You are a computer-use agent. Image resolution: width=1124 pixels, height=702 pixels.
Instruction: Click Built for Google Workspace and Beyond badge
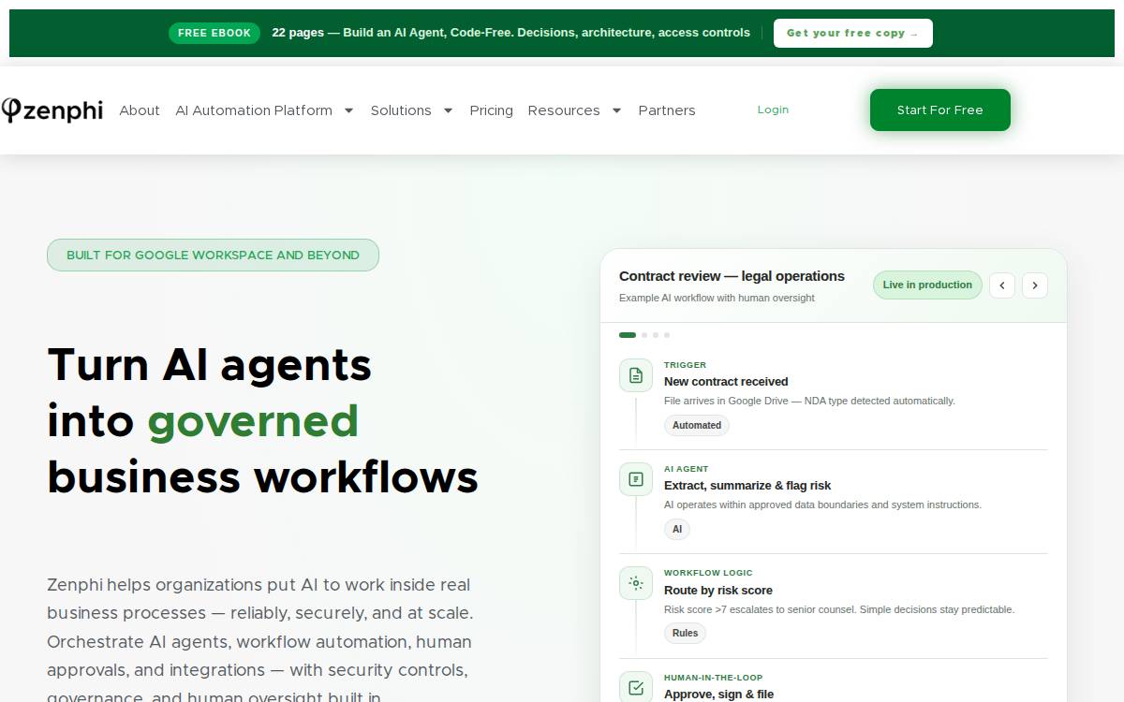213,255
